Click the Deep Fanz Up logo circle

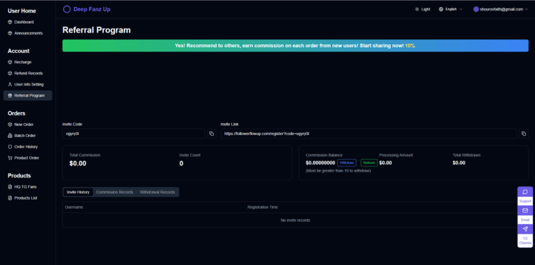pos(67,9)
